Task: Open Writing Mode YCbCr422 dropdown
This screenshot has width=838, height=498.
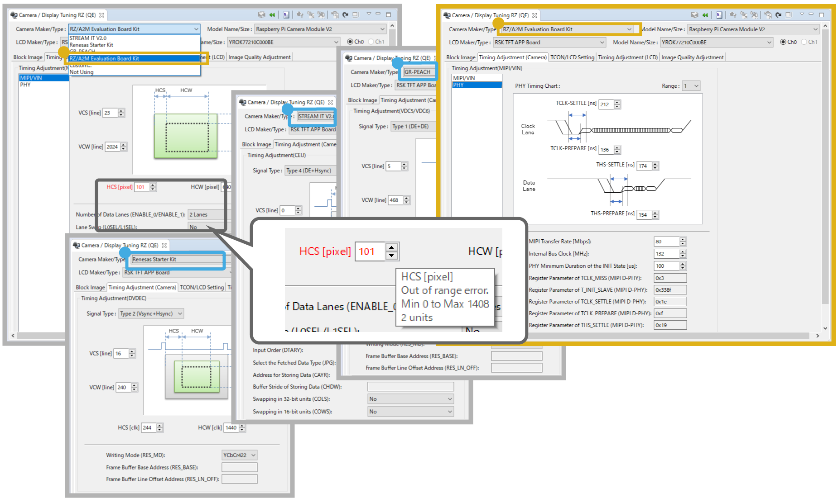Action: point(240,455)
